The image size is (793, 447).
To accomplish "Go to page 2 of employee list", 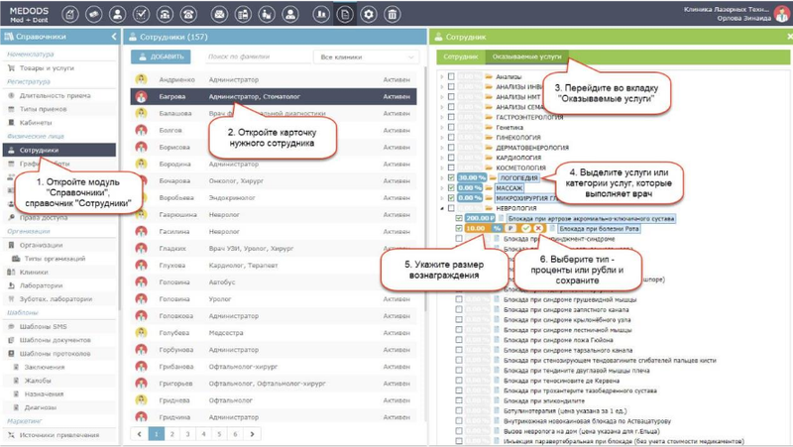I will click(171, 434).
